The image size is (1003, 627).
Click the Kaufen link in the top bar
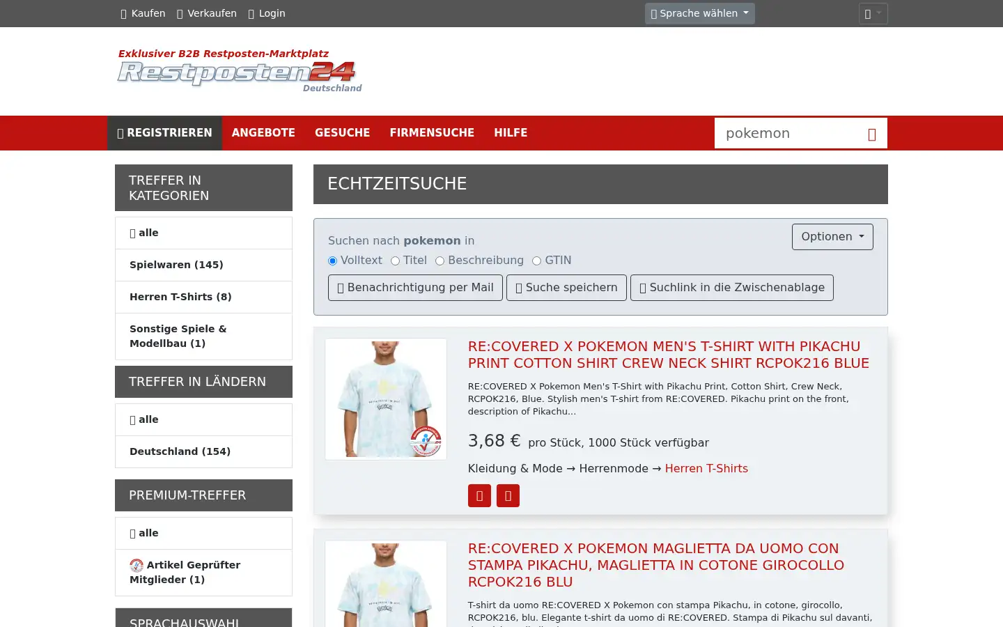coord(143,13)
